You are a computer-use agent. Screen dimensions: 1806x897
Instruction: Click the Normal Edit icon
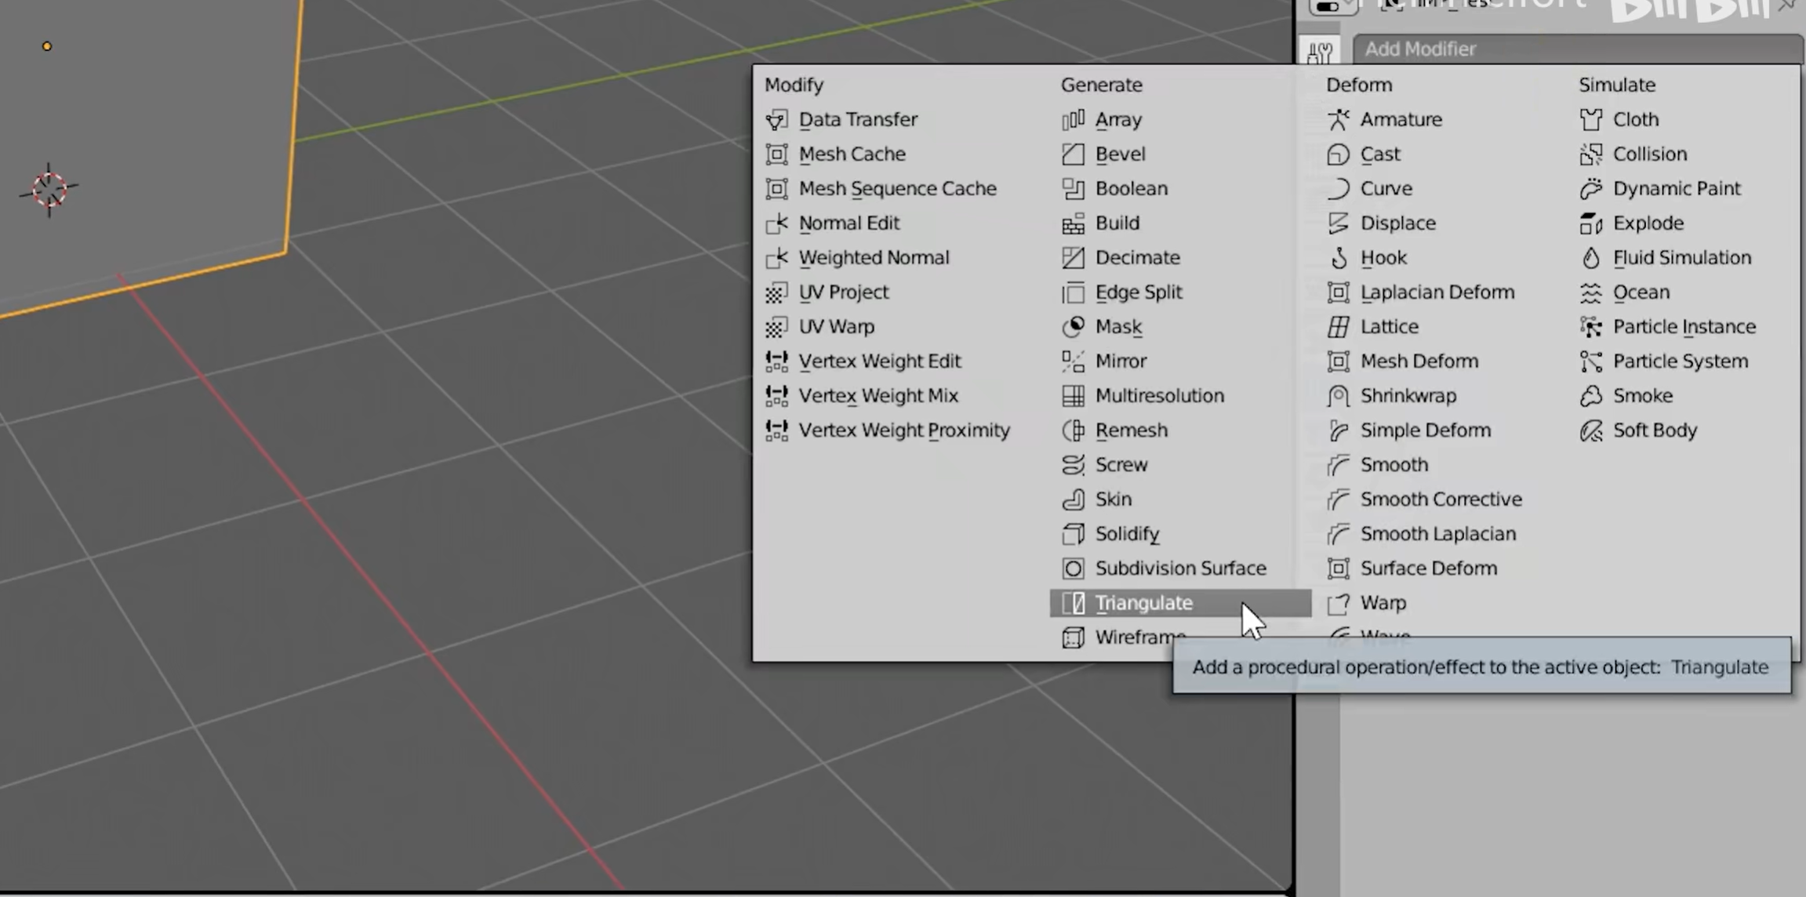(776, 223)
